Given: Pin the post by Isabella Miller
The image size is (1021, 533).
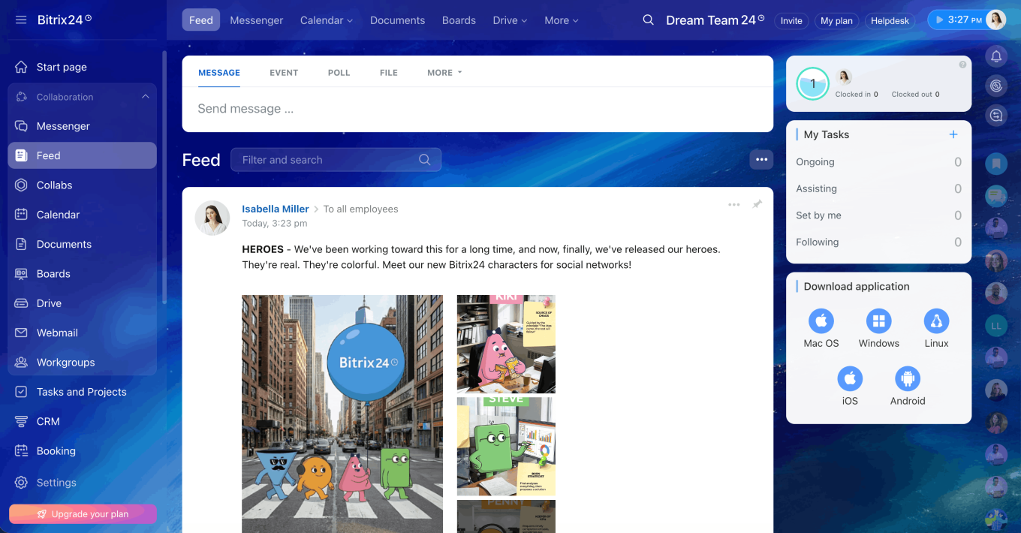Looking at the screenshot, I should point(757,203).
